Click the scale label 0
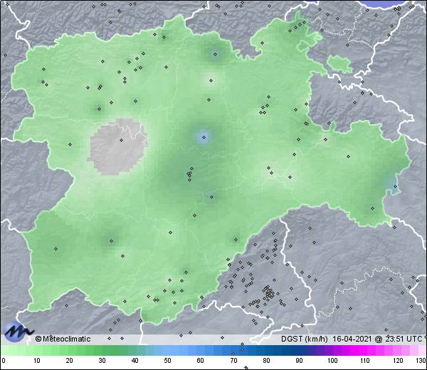This screenshot has width=427, height=370. click(x=4, y=361)
